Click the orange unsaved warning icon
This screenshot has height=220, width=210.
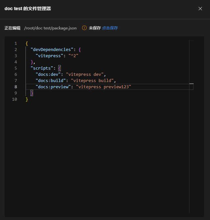coord(84,28)
